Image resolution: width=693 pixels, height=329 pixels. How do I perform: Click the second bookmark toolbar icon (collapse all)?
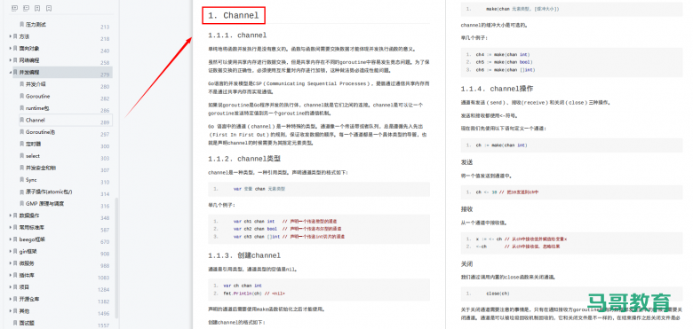(x=26, y=8)
